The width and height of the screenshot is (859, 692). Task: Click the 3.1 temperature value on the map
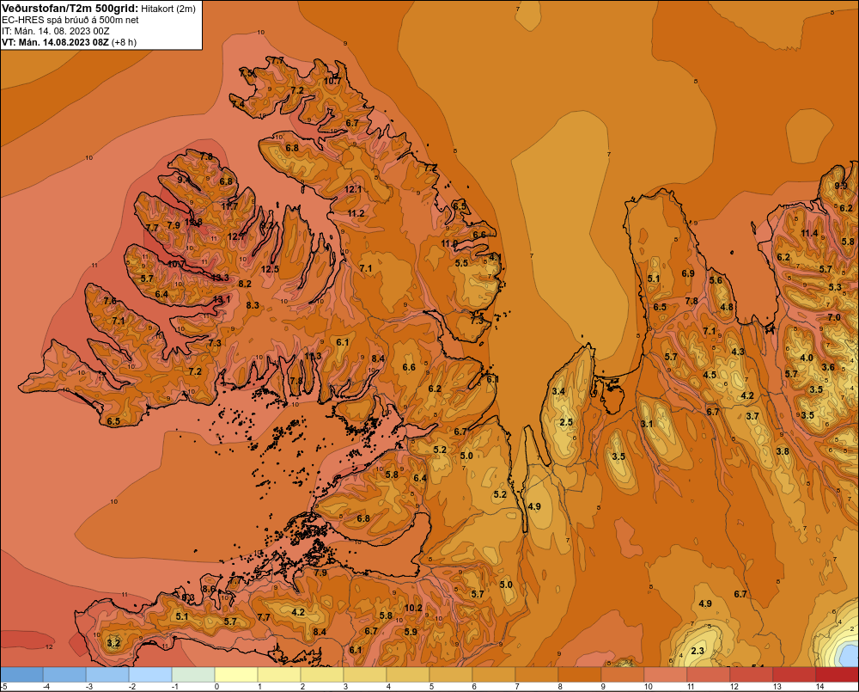tap(647, 424)
